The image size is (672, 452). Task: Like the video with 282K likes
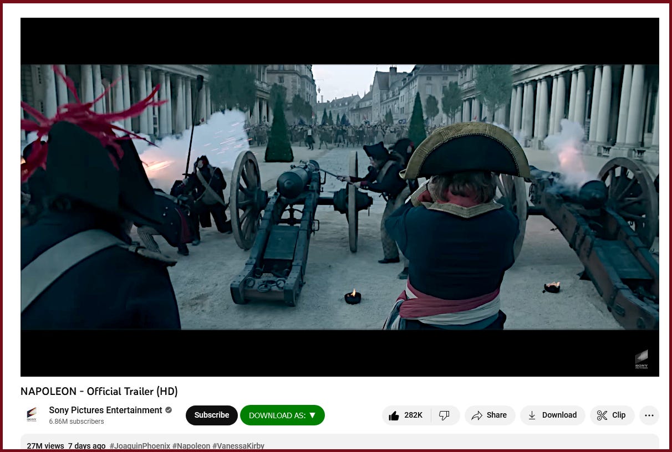pyautogui.click(x=406, y=415)
